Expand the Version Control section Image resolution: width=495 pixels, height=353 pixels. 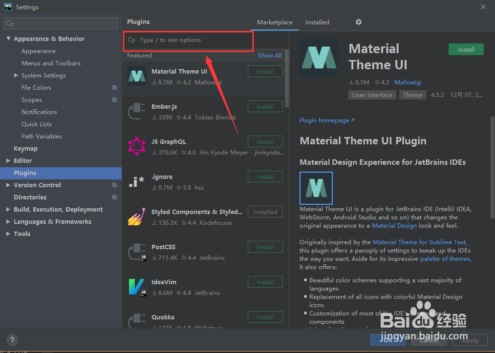(8, 185)
